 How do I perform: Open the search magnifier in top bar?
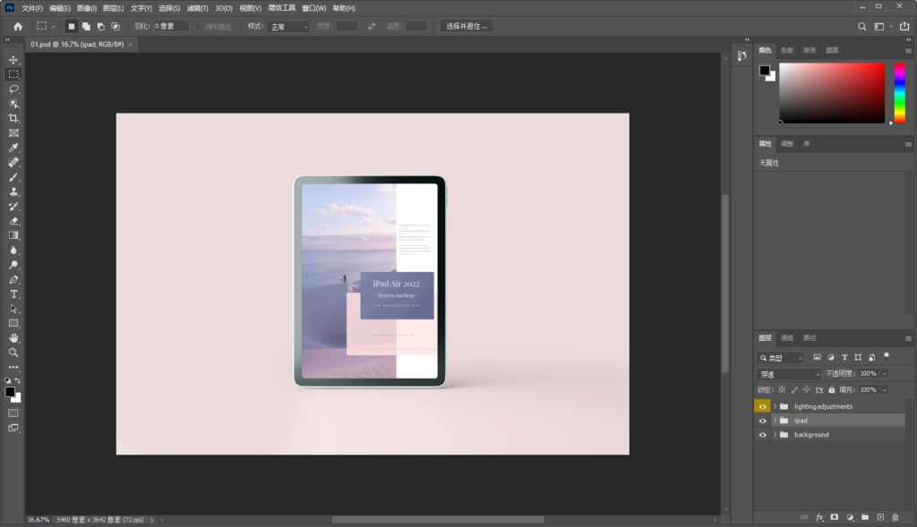pyautogui.click(x=862, y=26)
